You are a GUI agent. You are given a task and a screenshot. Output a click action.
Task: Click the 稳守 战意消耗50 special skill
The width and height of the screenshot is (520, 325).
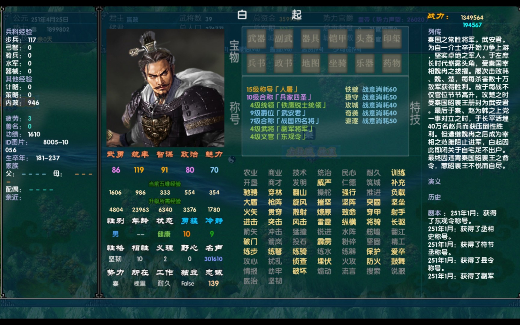pos(371,97)
